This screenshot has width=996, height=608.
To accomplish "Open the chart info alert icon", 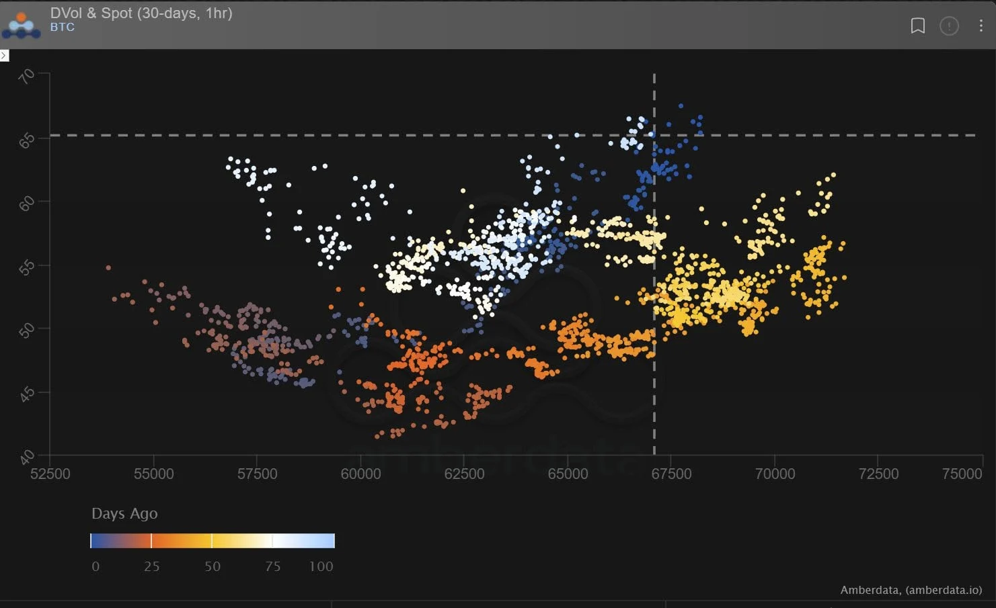I will pos(949,26).
